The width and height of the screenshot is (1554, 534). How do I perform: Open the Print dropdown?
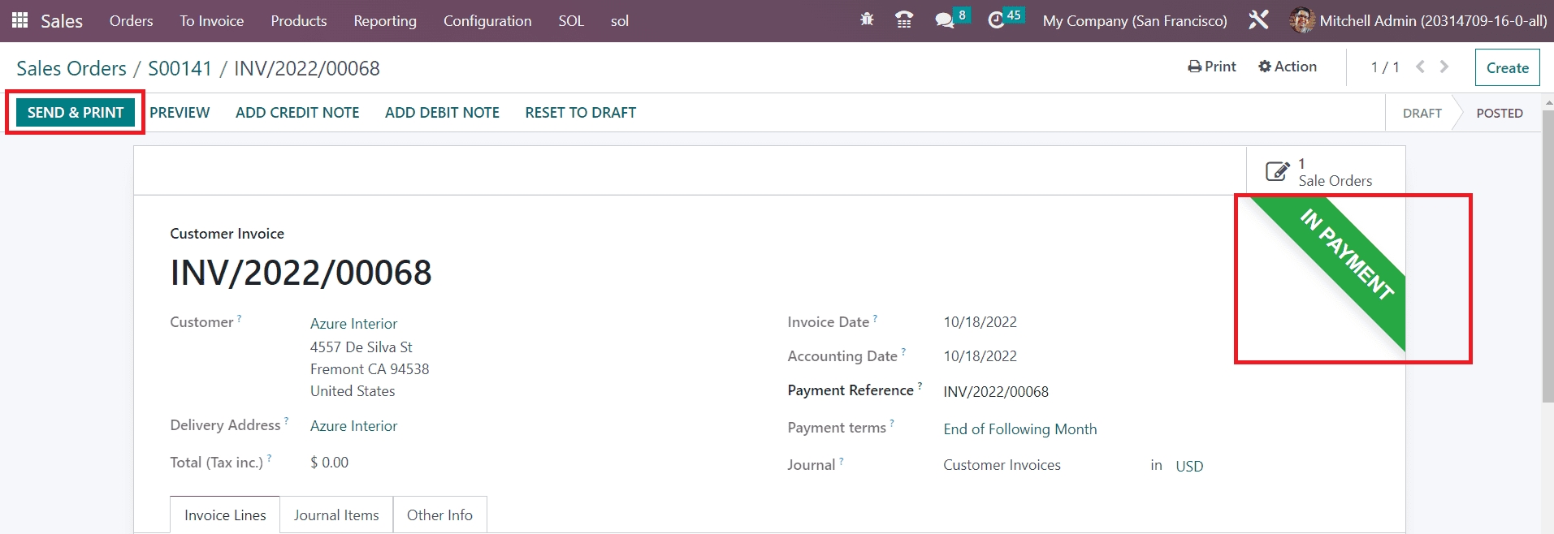[x=1211, y=67]
